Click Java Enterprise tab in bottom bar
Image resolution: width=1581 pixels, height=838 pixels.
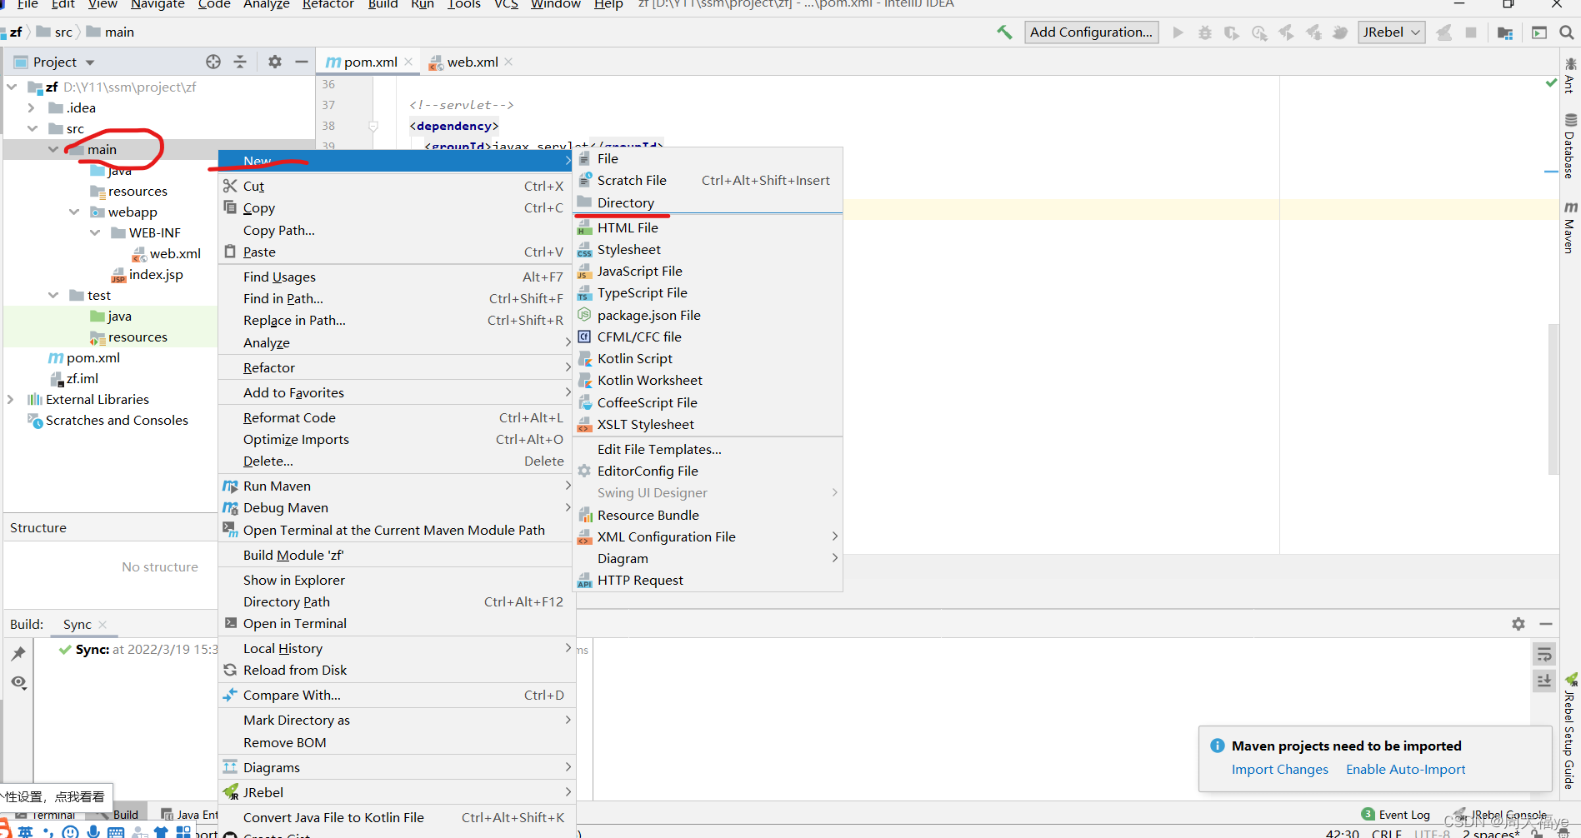coord(189,815)
